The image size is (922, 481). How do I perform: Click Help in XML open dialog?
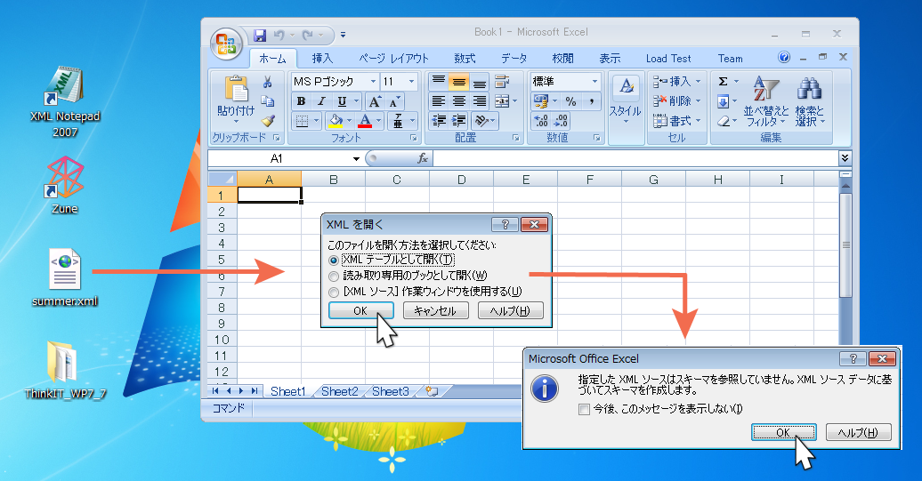click(x=510, y=310)
